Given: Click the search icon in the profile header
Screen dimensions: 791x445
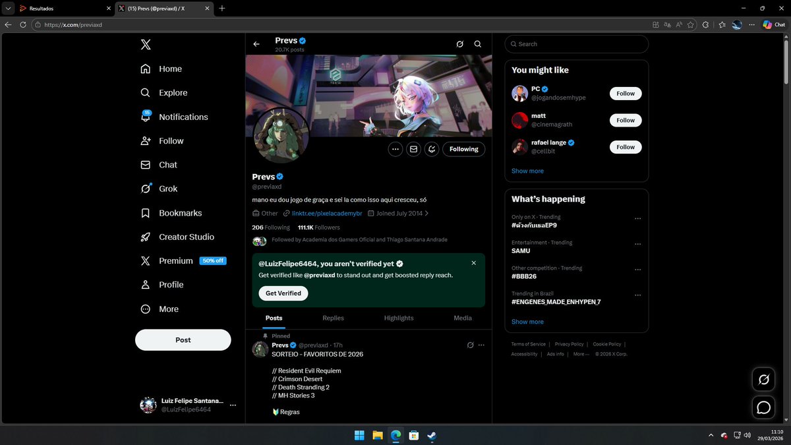Looking at the screenshot, I should pyautogui.click(x=478, y=44).
